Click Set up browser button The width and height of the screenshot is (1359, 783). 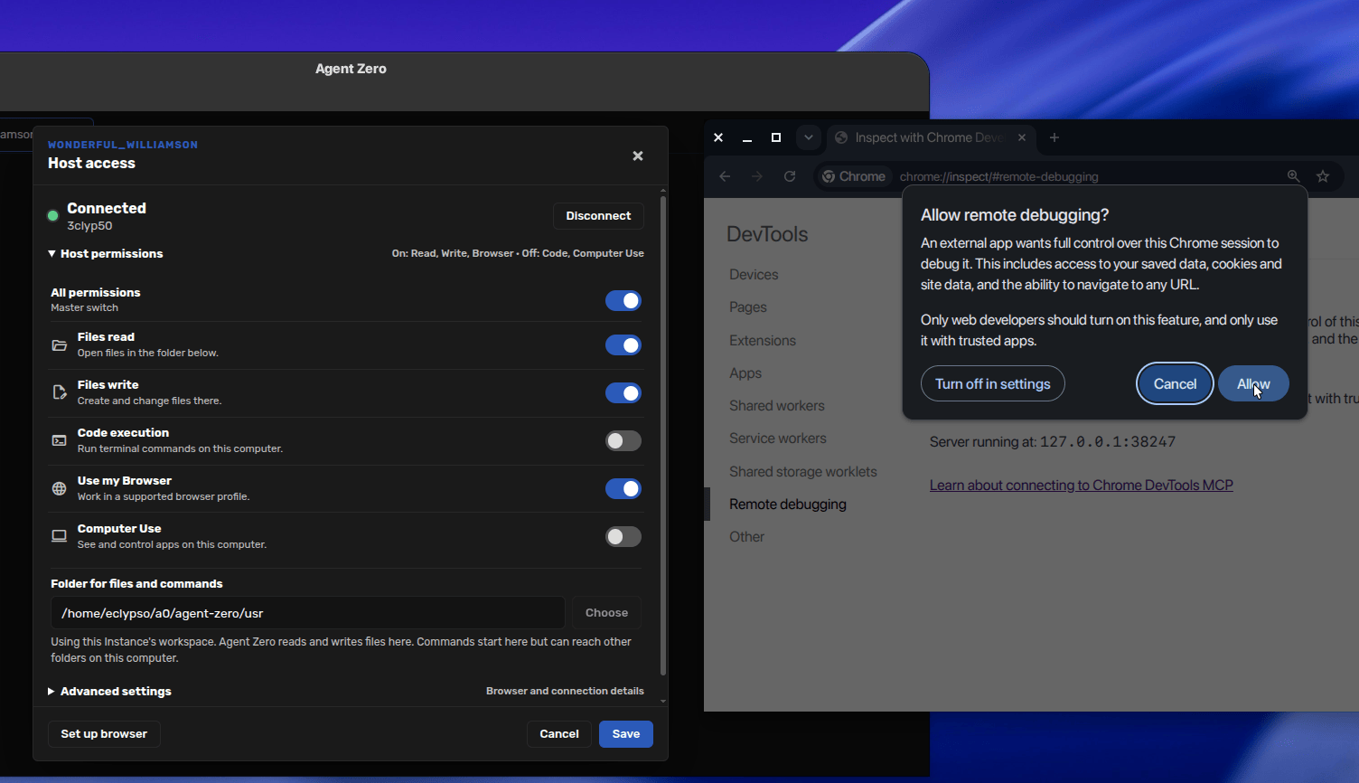(104, 734)
